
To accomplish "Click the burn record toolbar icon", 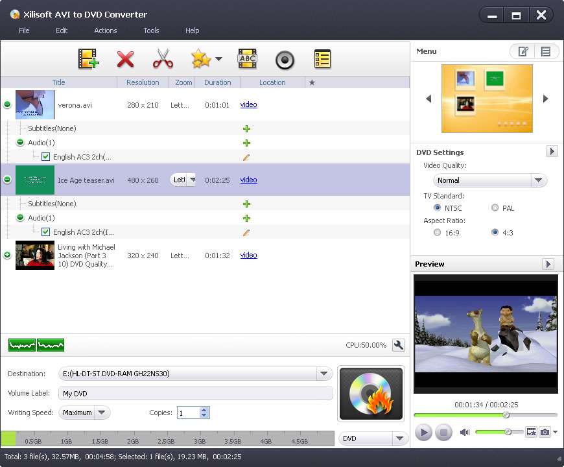I will (284, 59).
